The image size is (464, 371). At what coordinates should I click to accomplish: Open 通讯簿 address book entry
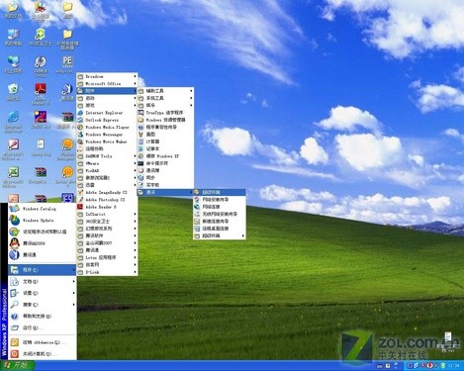click(x=165, y=170)
